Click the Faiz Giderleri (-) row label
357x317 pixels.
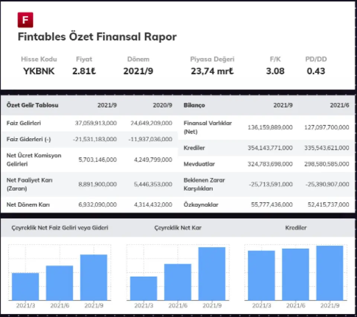(29, 139)
